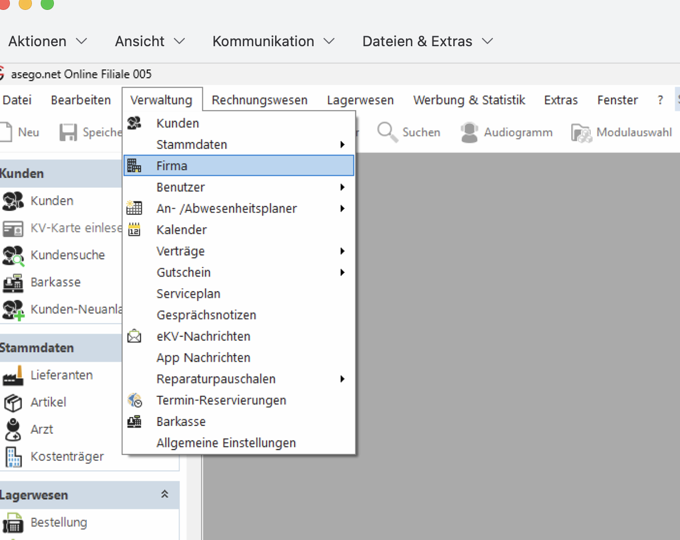Viewport: 680px width, 540px height.
Task: Choose Allgemeine Einstellungen menu entry
Action: coord(226,443)
